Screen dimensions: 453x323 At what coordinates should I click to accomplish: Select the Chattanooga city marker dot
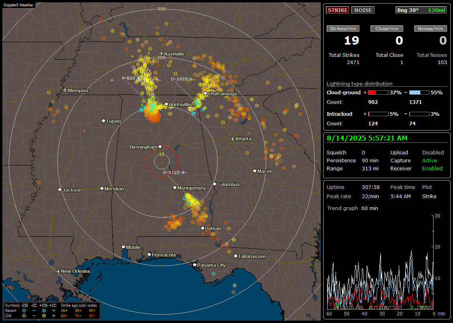205,93
